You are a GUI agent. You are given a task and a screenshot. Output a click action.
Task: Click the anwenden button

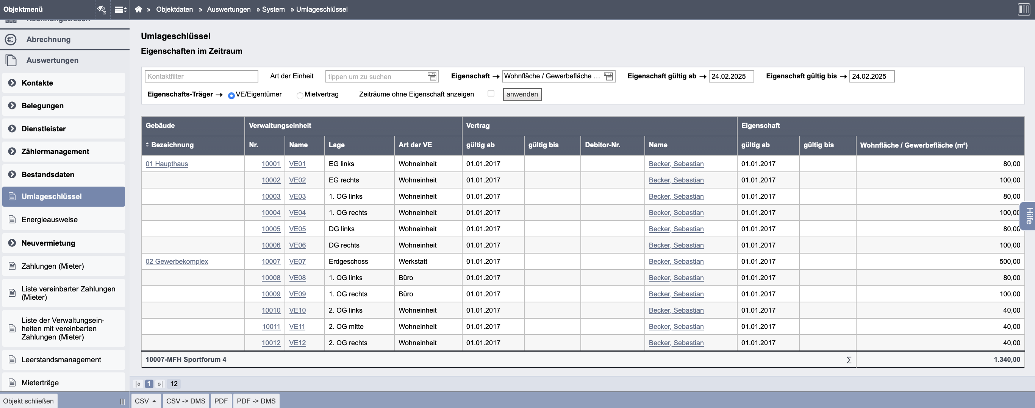[x=522, y=94]
